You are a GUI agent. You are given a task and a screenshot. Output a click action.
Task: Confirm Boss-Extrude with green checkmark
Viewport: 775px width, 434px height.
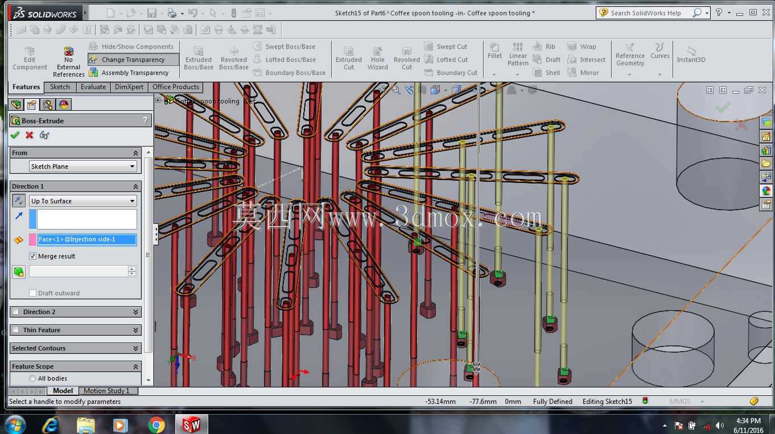coord(15,135)
